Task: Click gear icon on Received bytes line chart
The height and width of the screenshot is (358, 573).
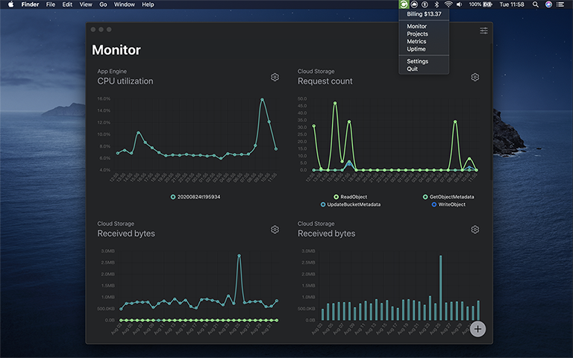Action: tap(275, 230)
